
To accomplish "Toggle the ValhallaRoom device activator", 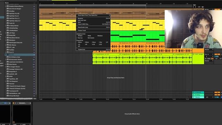I will 14,103.
